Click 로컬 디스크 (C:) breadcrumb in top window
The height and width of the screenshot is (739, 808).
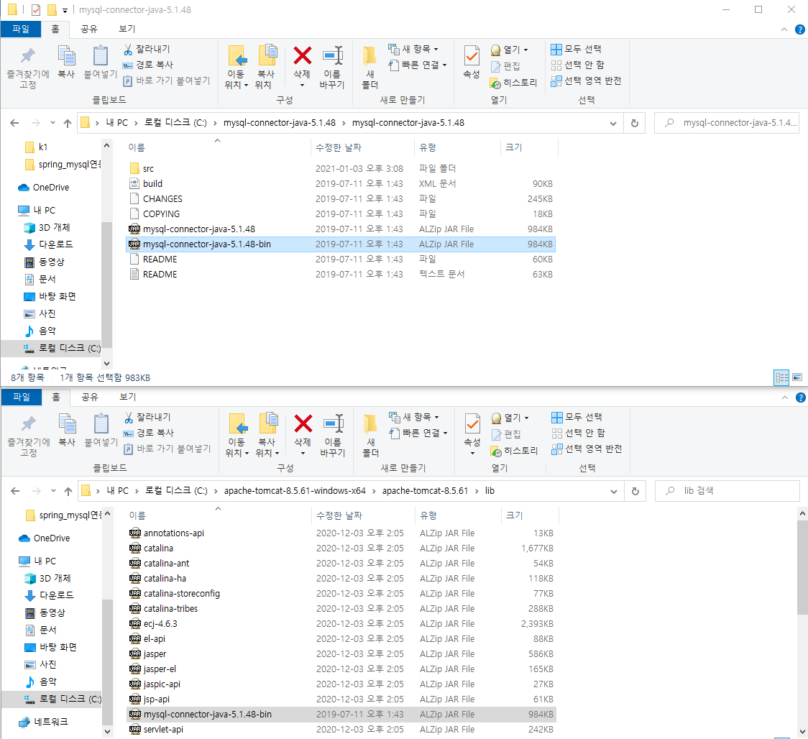click(x=175, y=123)
